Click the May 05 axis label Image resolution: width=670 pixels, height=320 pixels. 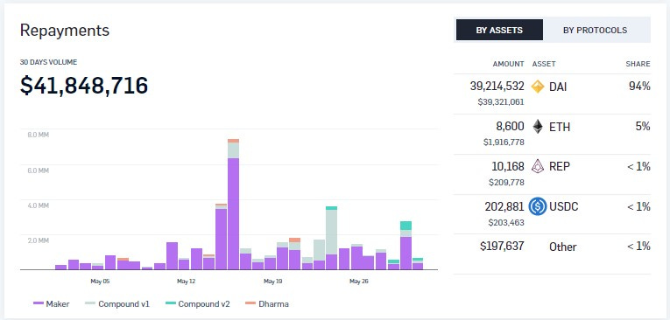click(100, 282)
